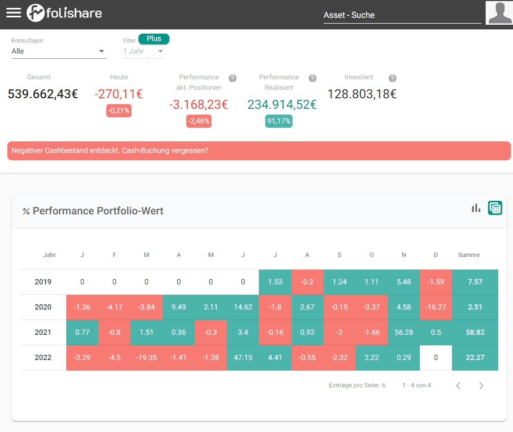Select the 2020 row label
This screenshot has width=513, height=432.
tap(43, 307)
